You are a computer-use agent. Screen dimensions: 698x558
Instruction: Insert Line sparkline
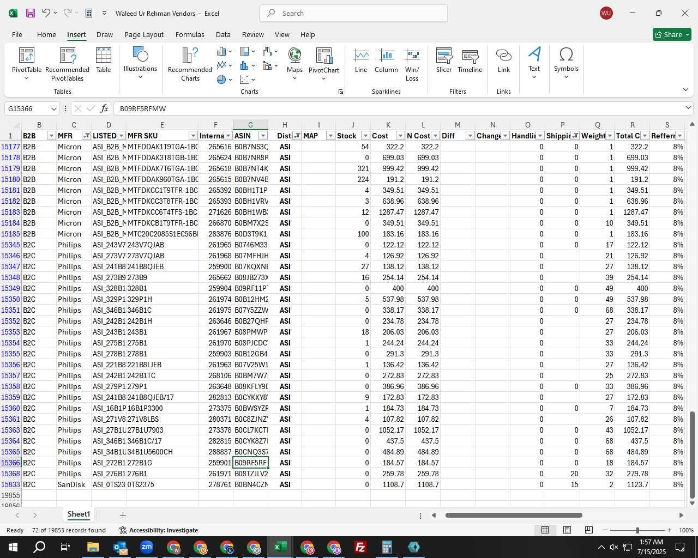[x=361, y=60]
